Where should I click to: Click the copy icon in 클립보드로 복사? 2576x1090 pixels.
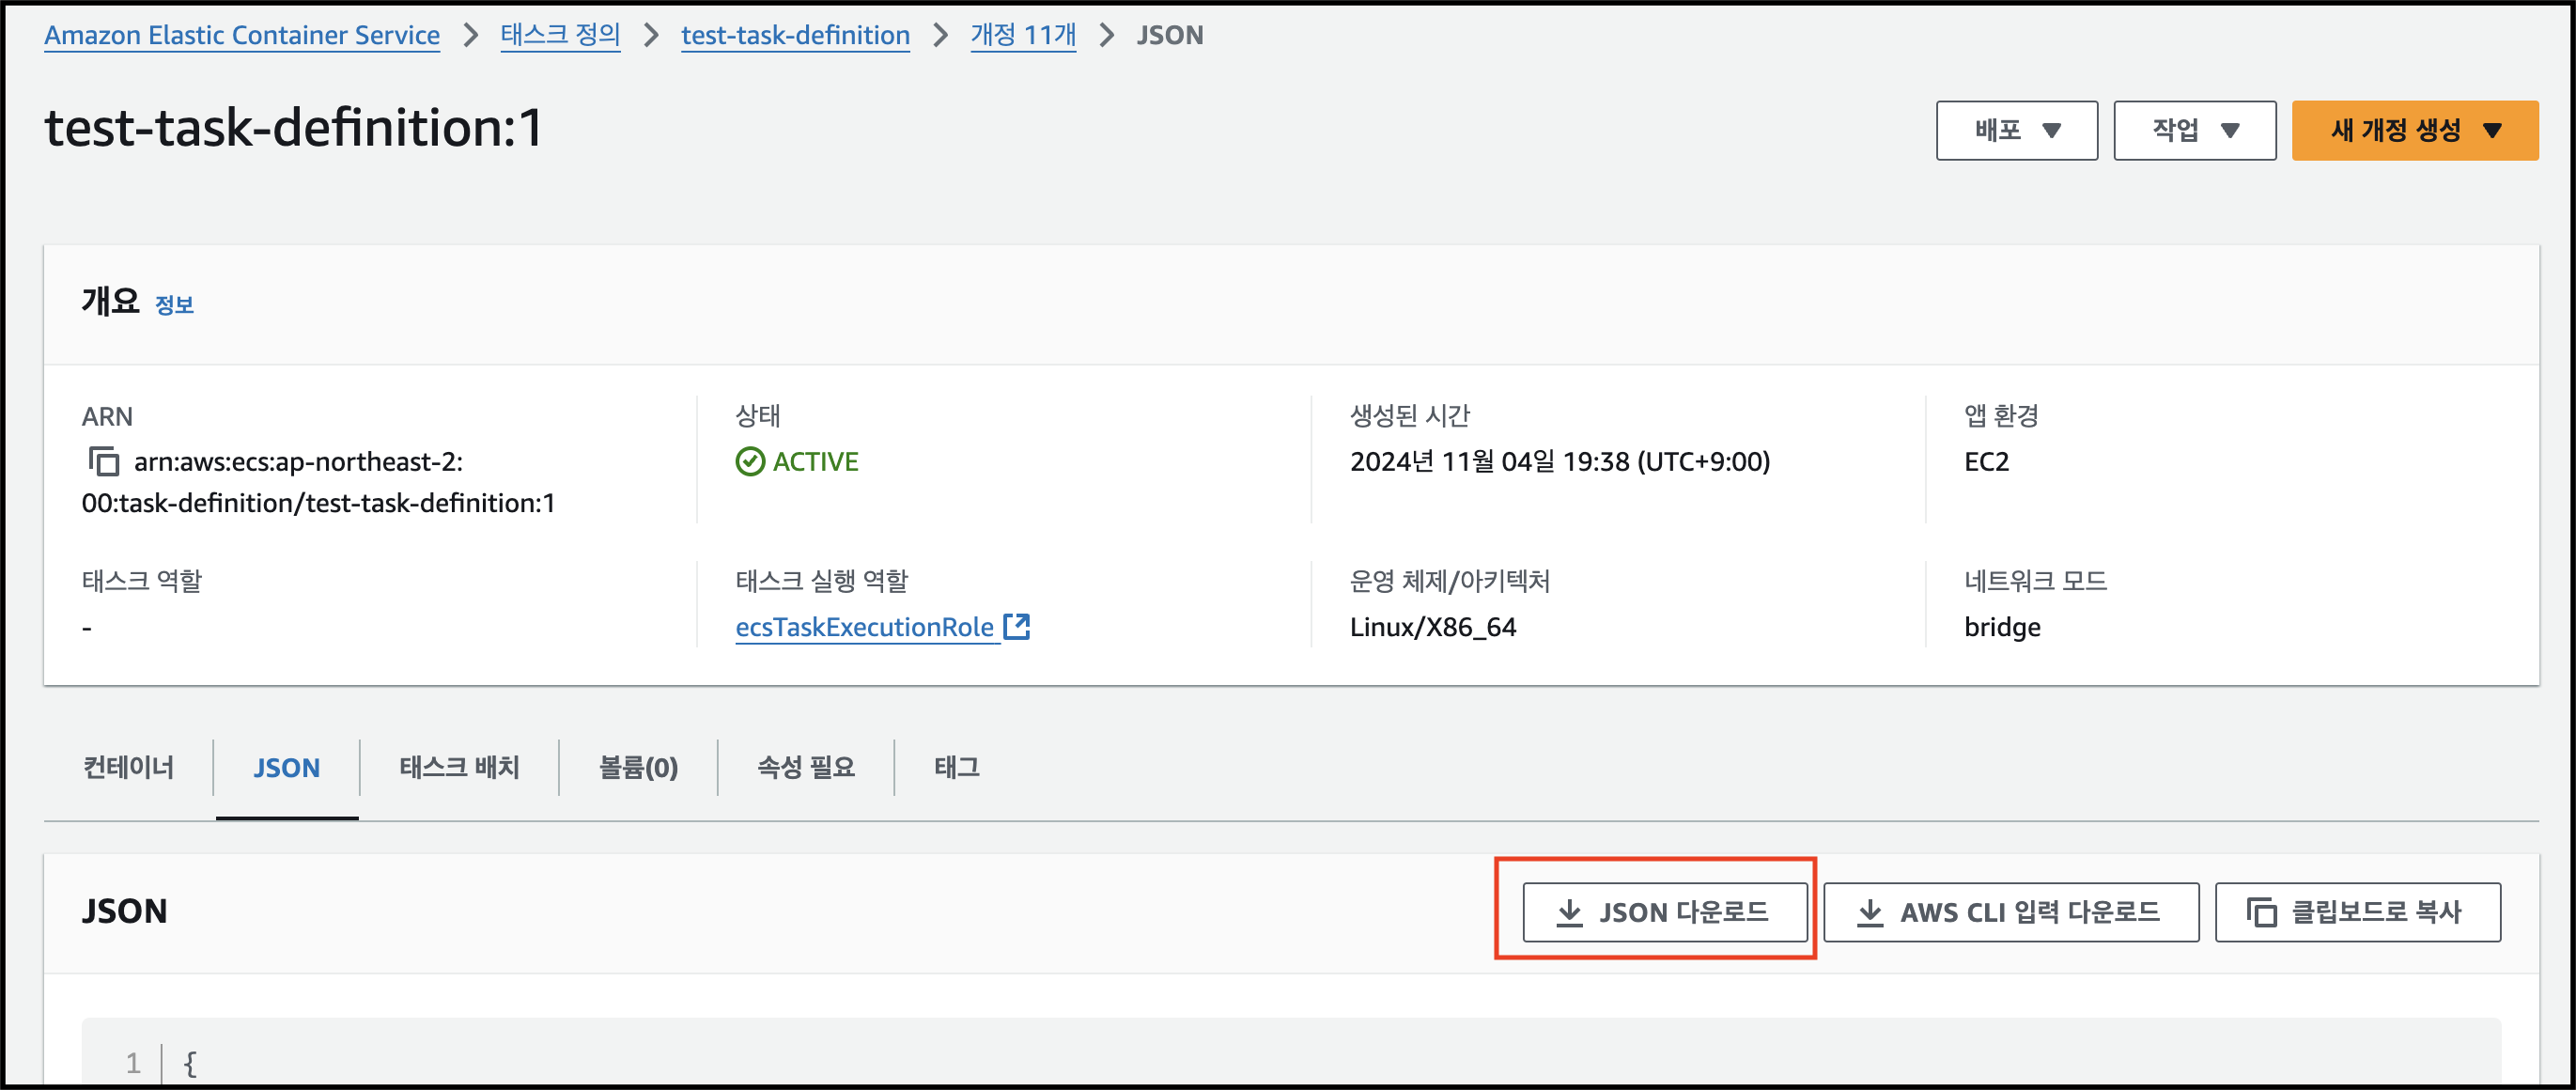pos(2262,912)
